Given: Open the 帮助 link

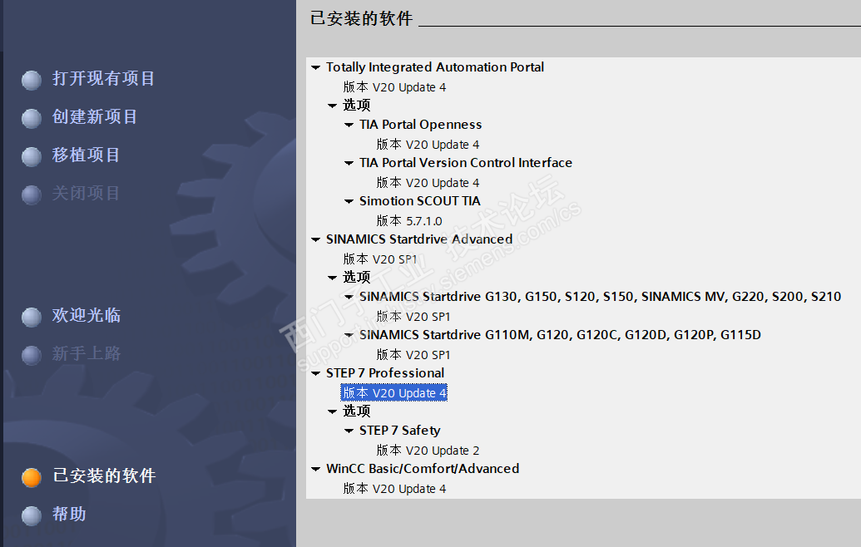Looking at the screenshot, I should coord(69,515).
